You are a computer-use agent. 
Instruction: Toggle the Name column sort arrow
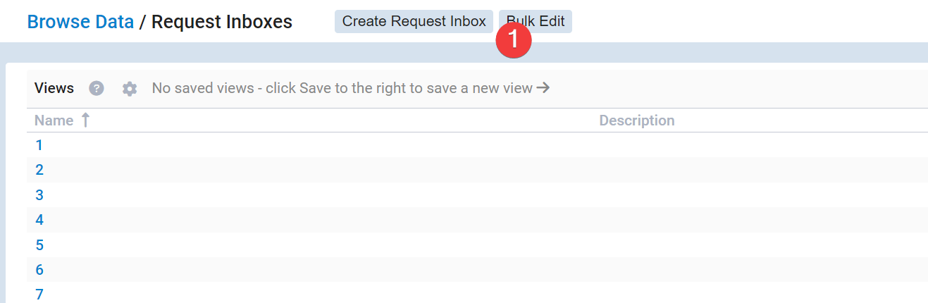coord(85,120)
